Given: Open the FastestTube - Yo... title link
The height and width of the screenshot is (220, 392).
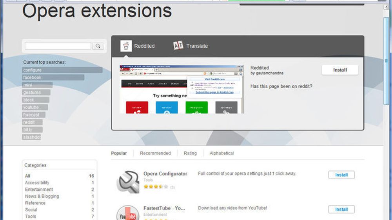Looking at the screenshot, I should [164, 208].
